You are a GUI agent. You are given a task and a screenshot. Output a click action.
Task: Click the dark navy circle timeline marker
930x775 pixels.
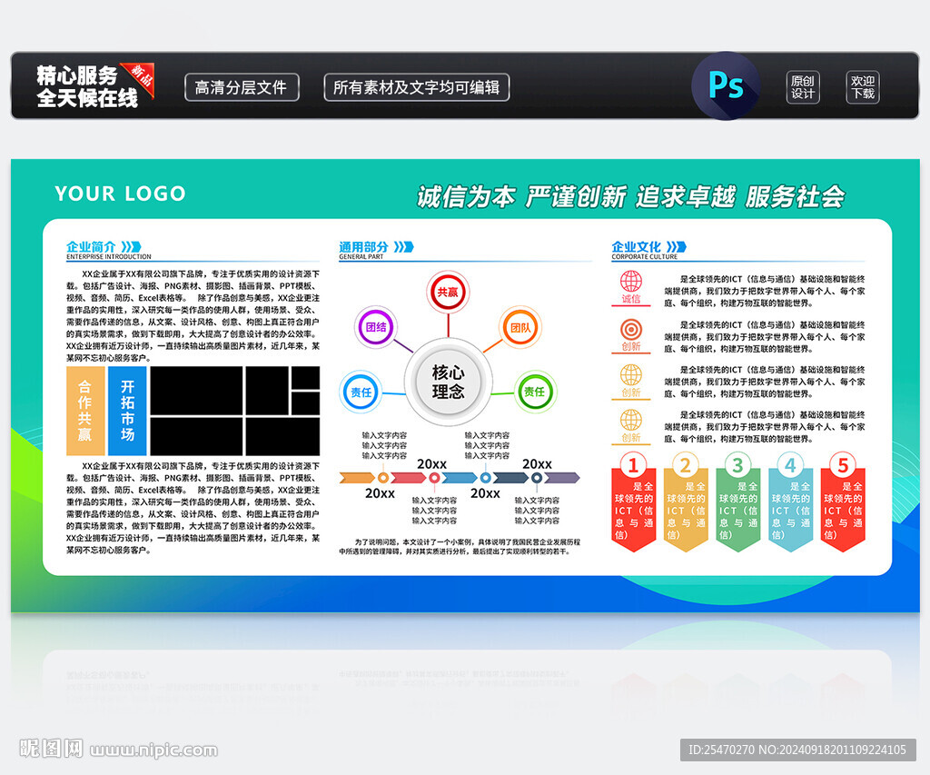[x=536, y=478]
